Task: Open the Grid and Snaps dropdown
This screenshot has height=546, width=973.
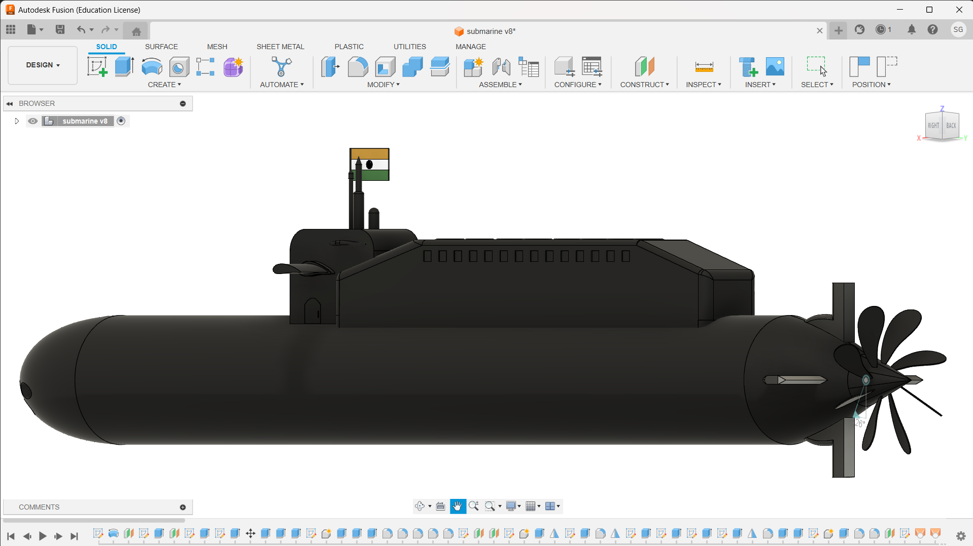Action: pyautogui.click(x=533, y=506)
